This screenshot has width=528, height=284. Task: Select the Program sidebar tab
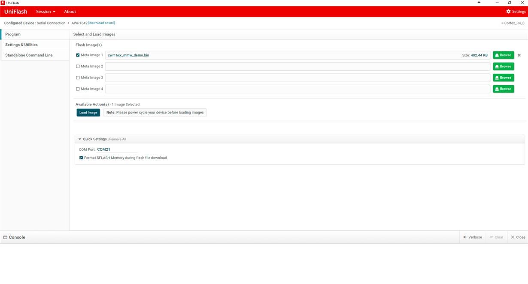35,34
